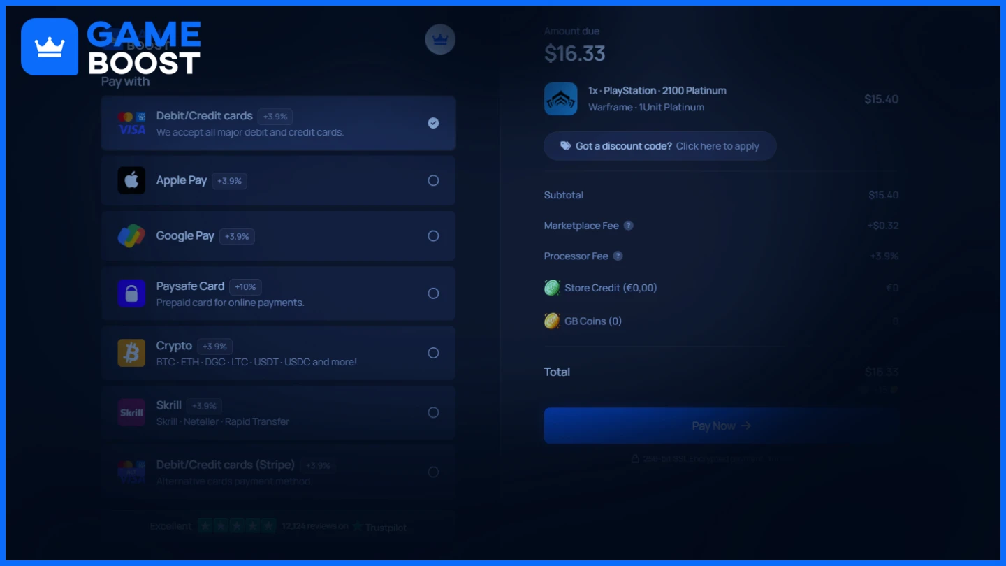Click the +$0.32 marketplace fee value
Screen dimensions: 1006x566
(x=883, y=226)
